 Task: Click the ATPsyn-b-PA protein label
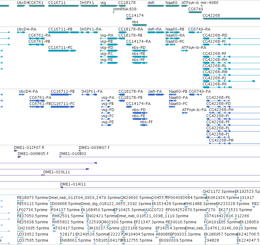pos(194,110)
